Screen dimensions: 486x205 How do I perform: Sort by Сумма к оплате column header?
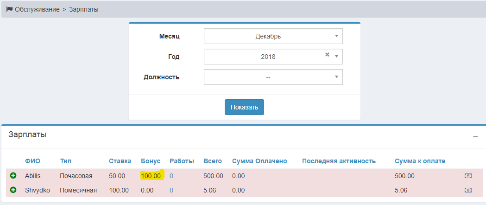[420, 161]
